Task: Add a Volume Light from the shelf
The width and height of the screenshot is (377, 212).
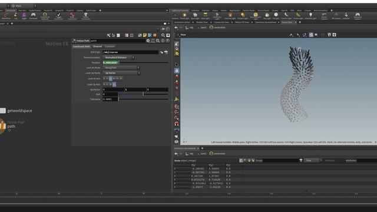Action: (x=230, y=16)
